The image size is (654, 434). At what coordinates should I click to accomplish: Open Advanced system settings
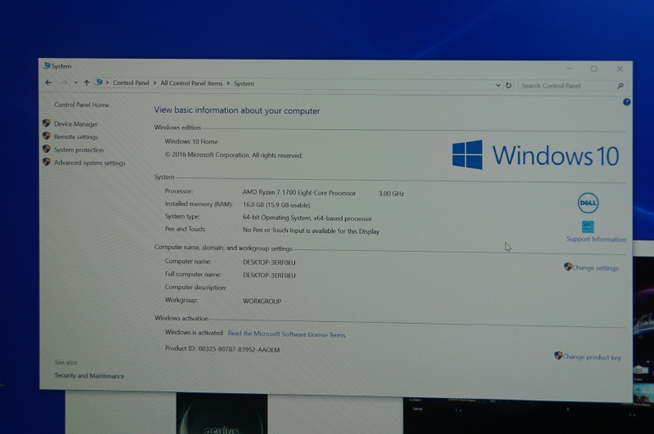click(x=90, y=163)
